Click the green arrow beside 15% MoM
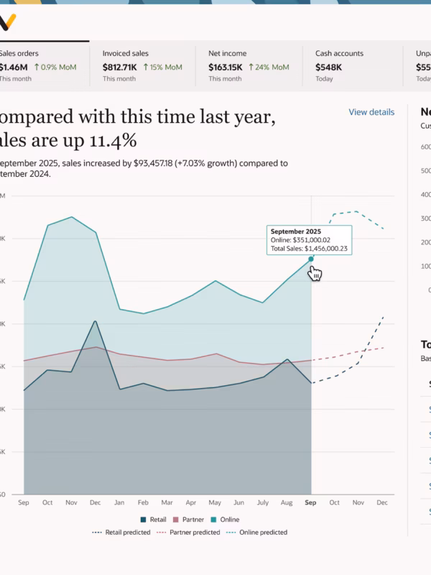 (x=146, y=67)
